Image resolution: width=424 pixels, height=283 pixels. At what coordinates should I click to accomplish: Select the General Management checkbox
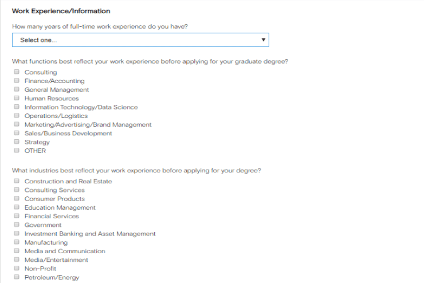pyautogui.click(x=17, y=89)
